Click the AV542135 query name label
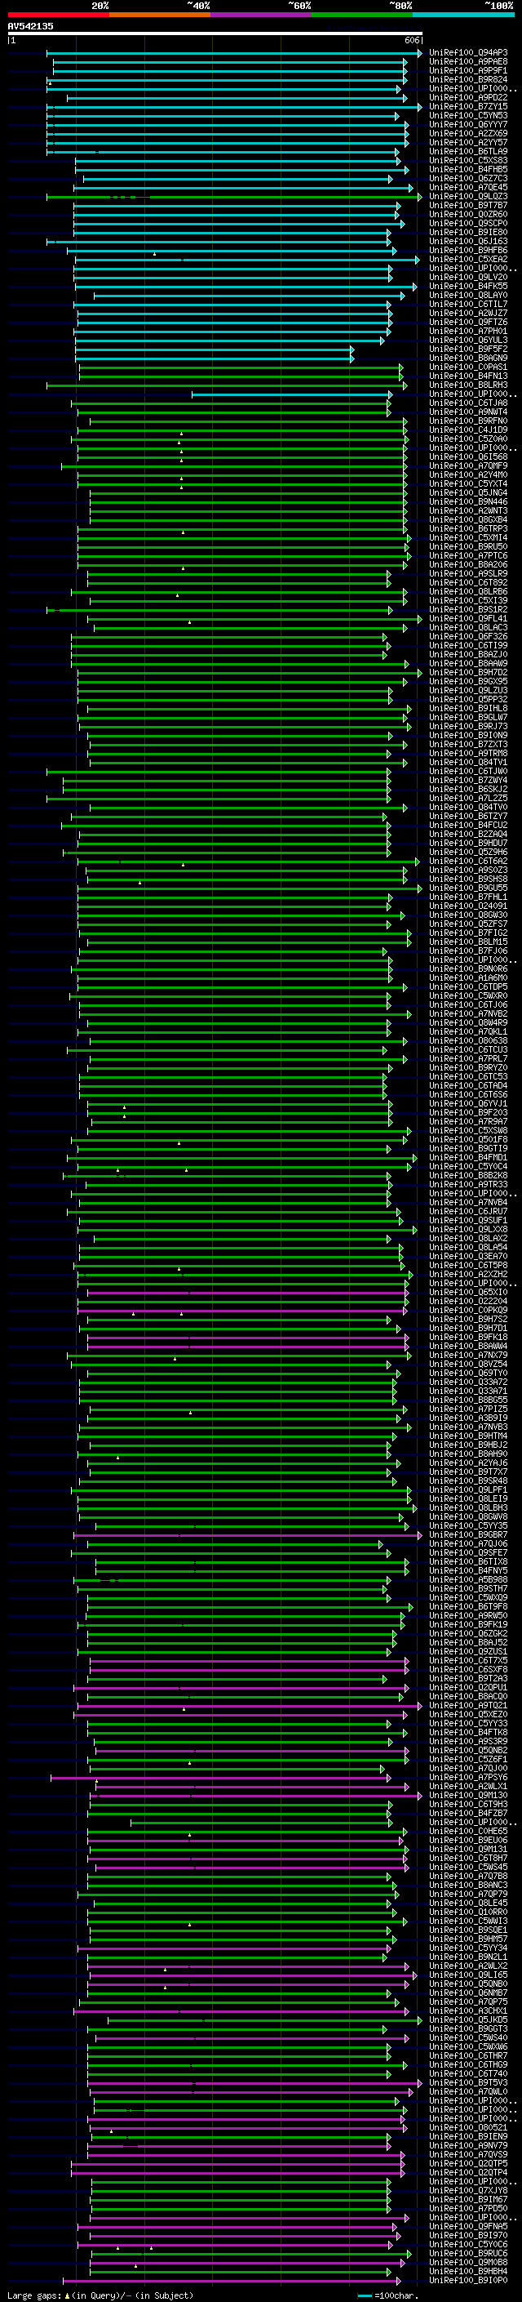The image size is (522, 2302). tap(30, 26)
